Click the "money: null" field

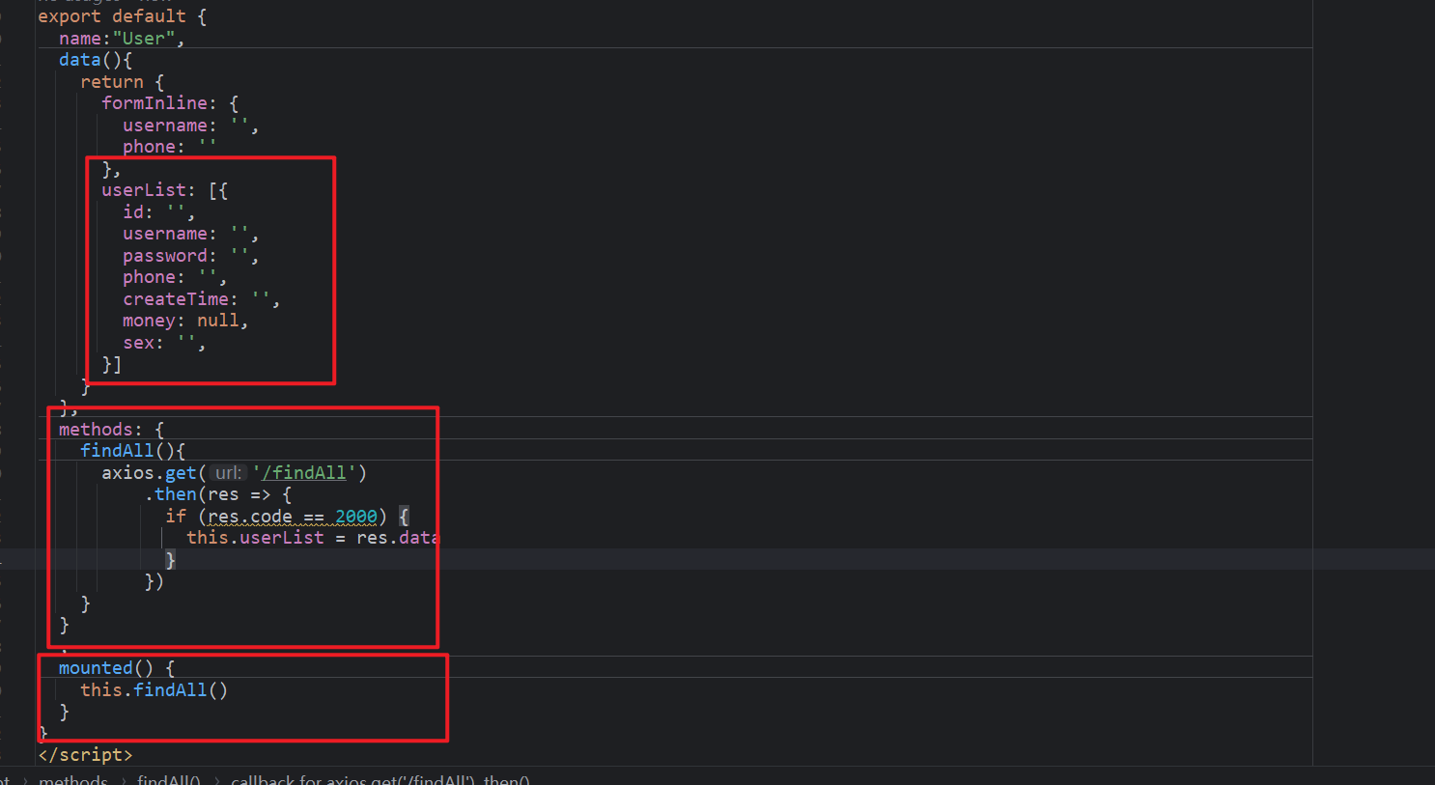[x=185, y=321]
